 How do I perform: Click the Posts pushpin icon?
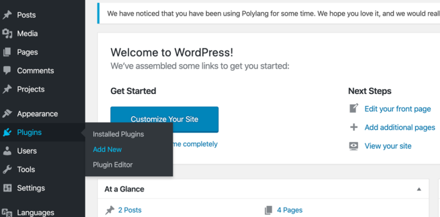point(8,15)
